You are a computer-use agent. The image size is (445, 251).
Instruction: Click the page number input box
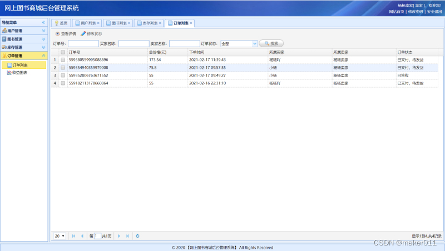97,236
